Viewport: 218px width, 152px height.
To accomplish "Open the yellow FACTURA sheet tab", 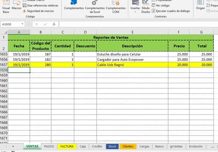I will click(x=67, y=146).
